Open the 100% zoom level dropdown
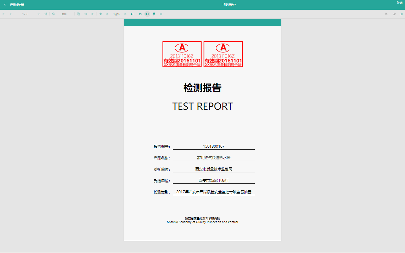This screenshot has width=405, height=253. 116,14
